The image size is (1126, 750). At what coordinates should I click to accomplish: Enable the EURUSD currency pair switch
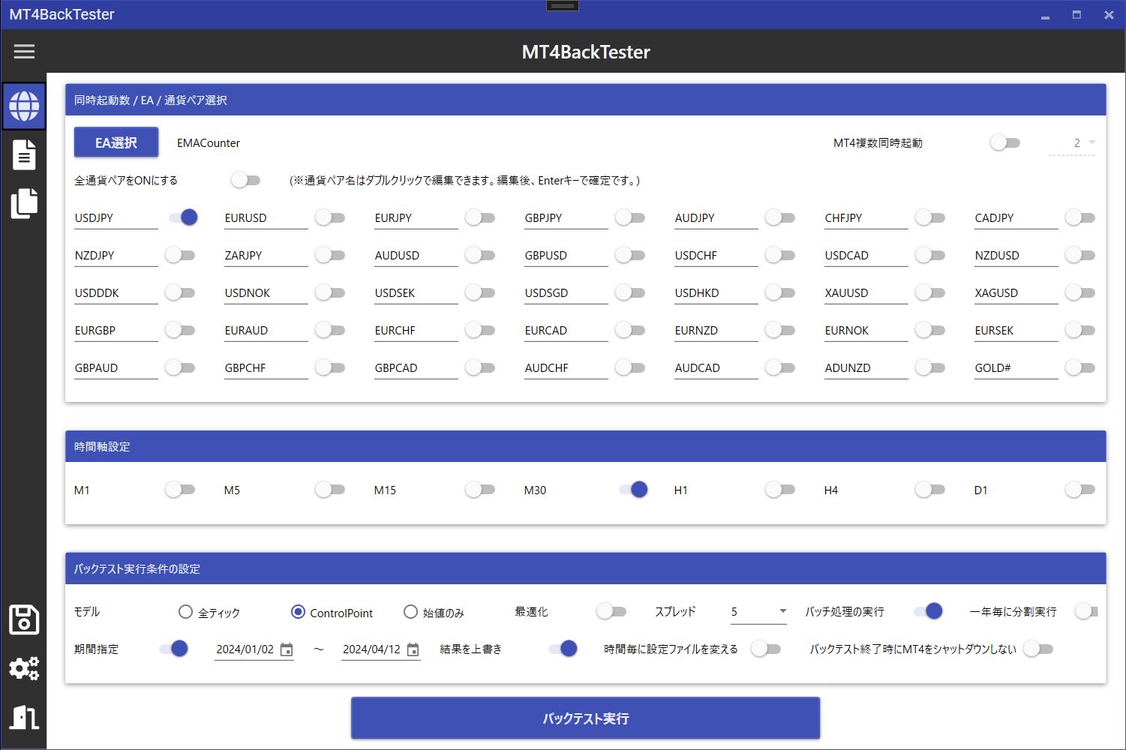click(330, 217)
